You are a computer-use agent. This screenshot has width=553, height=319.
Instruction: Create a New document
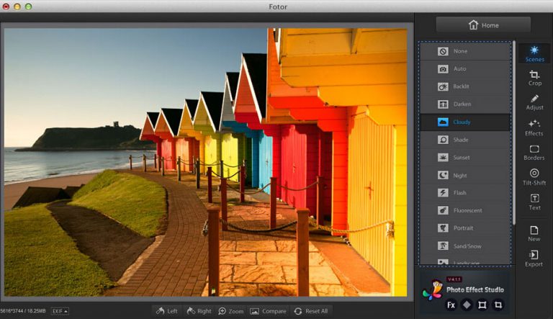pos(534,233)
